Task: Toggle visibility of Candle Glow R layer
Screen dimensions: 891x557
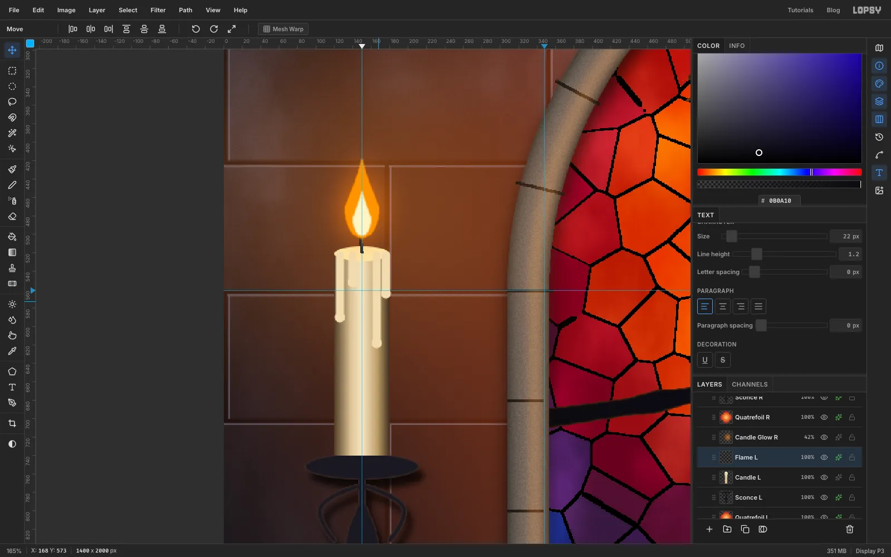Action: 824,437
